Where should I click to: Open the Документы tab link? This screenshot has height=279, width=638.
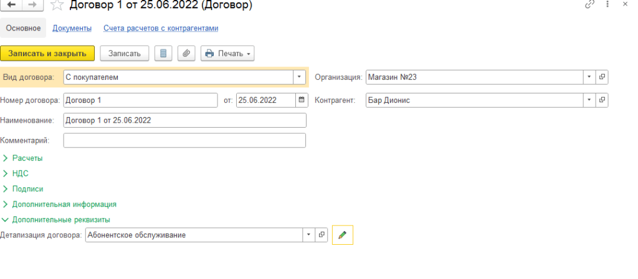coord(72,28)
